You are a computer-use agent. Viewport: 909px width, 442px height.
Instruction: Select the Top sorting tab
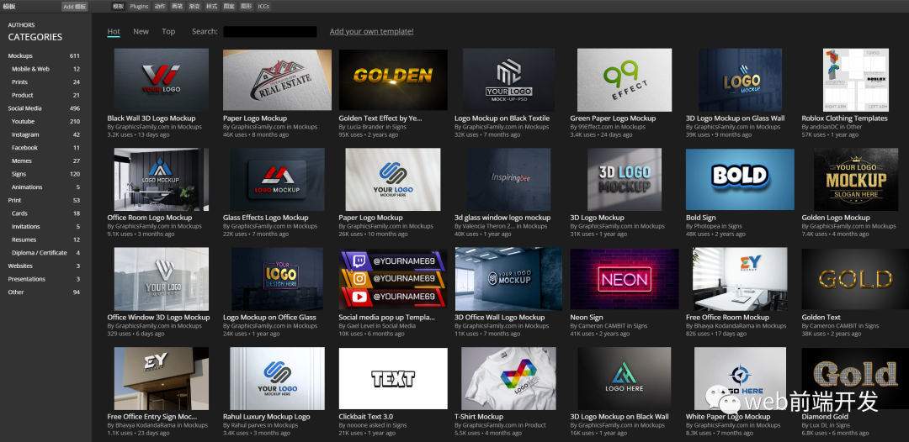pyautogui.click(x=168, y=32)
